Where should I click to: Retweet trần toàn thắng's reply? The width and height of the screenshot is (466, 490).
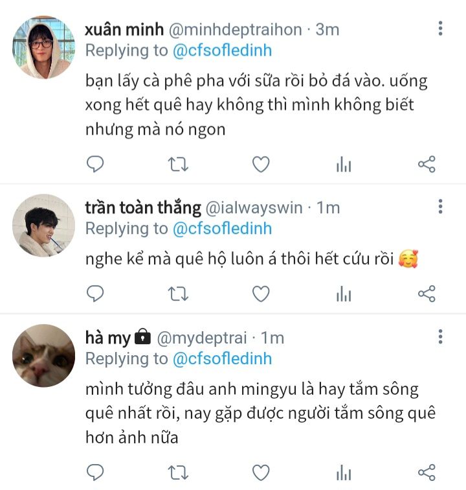(177, 294)
